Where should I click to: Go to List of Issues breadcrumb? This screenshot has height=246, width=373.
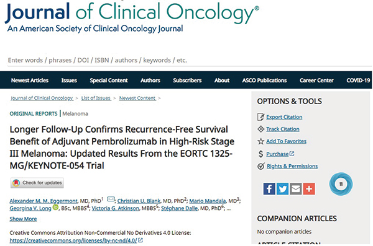[x=96, y=98]
